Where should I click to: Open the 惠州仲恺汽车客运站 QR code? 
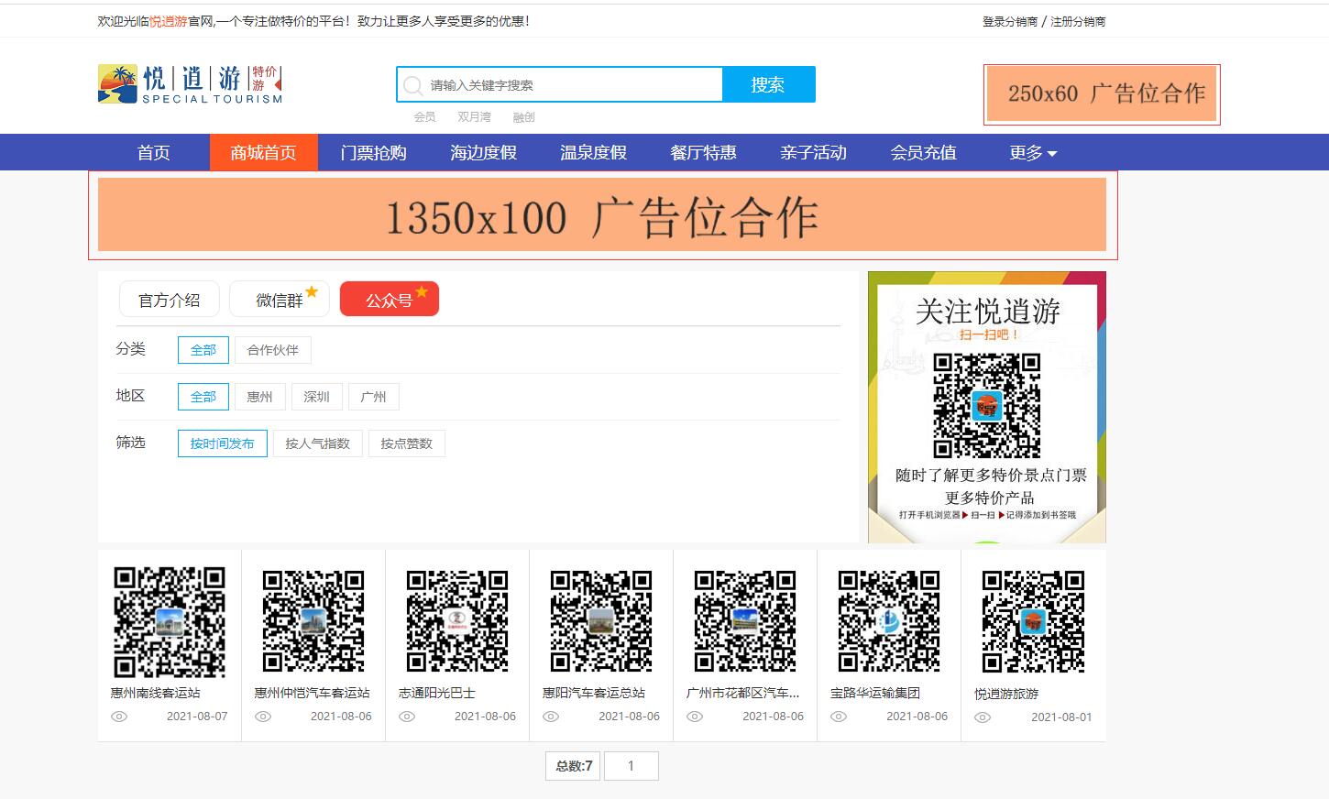point(313,620)
